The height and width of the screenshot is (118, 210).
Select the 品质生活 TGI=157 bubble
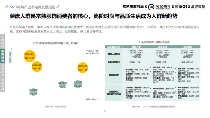[x=37, y=67]
